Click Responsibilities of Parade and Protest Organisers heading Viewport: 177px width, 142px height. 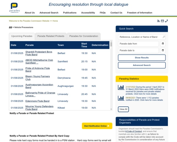pyautogui.click(x=142, y=121)
